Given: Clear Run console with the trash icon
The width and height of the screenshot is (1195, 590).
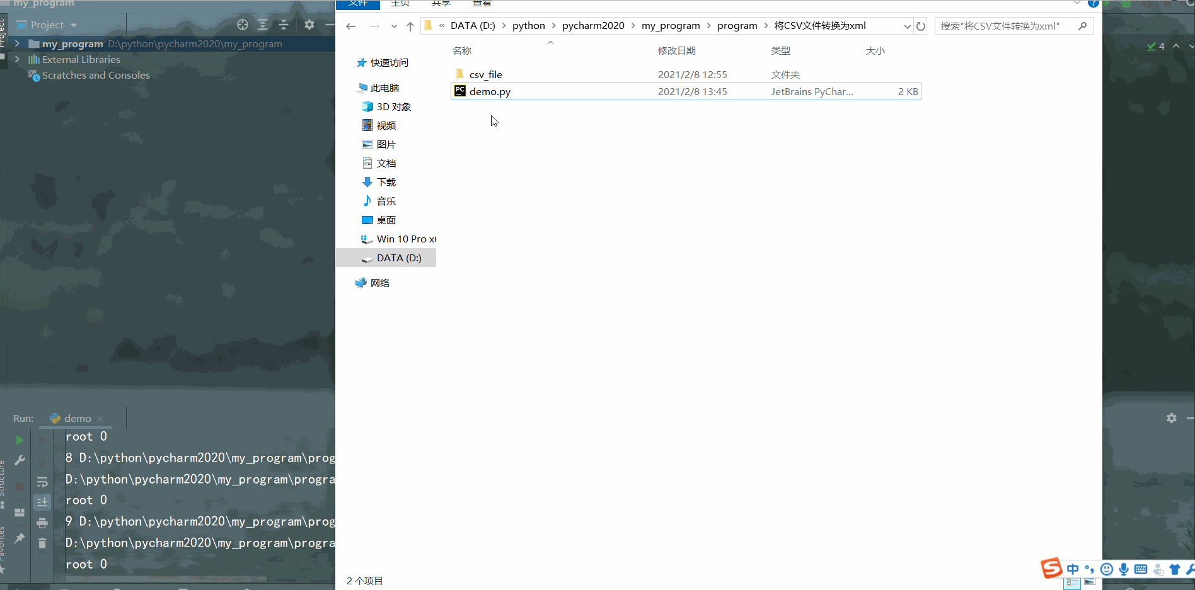Looking at the screenshot, I should click(42, 543).
